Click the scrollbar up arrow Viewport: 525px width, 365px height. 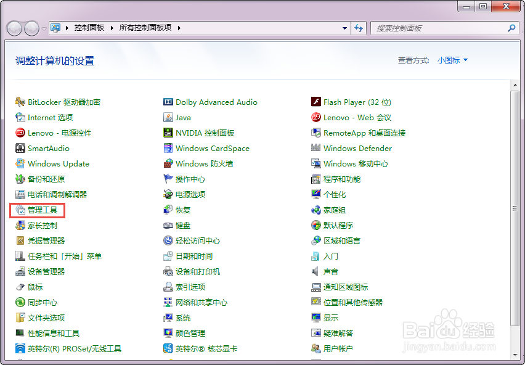(x=515, y=85)
